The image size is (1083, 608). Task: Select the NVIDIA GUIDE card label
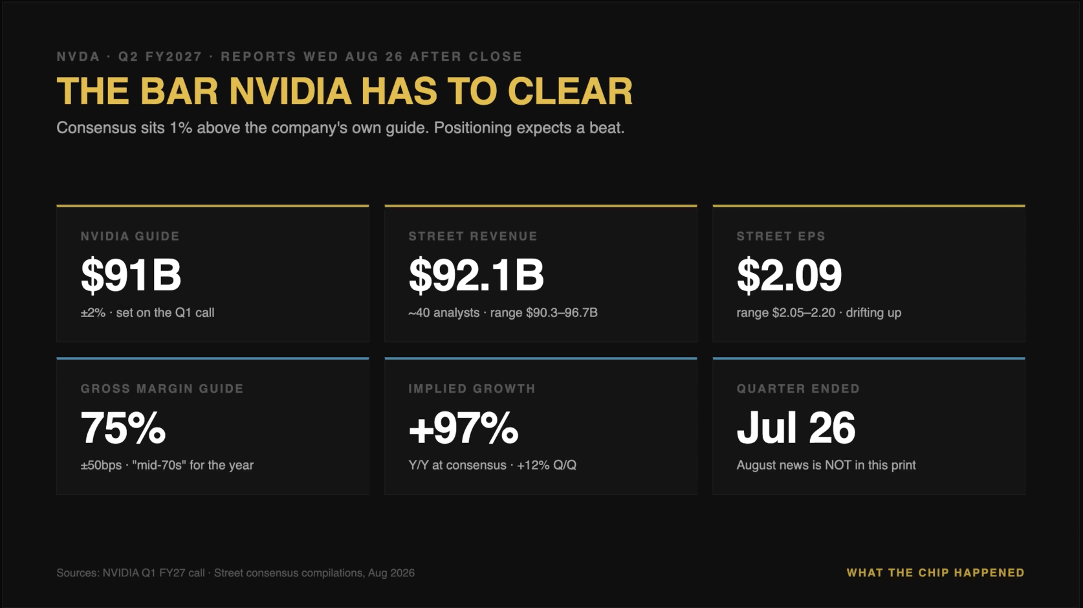pyautogui.click(x=130, y=236)
